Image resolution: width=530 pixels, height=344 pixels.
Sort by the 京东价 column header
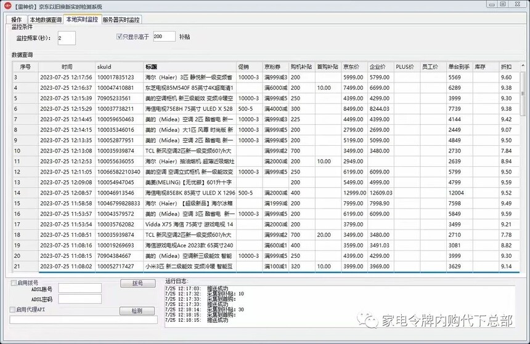[354, 67]
